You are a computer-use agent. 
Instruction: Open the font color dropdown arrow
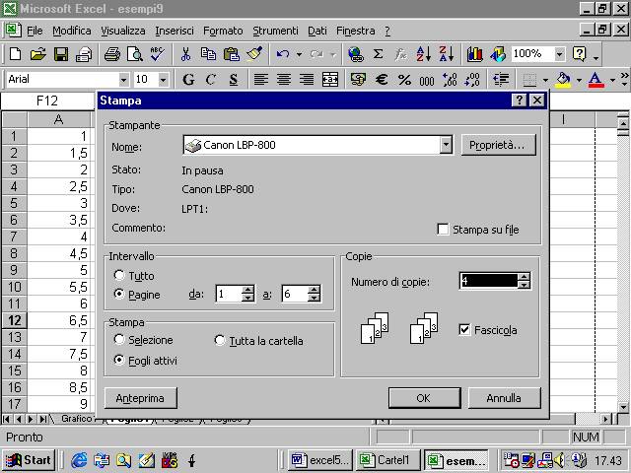[612, 80]
